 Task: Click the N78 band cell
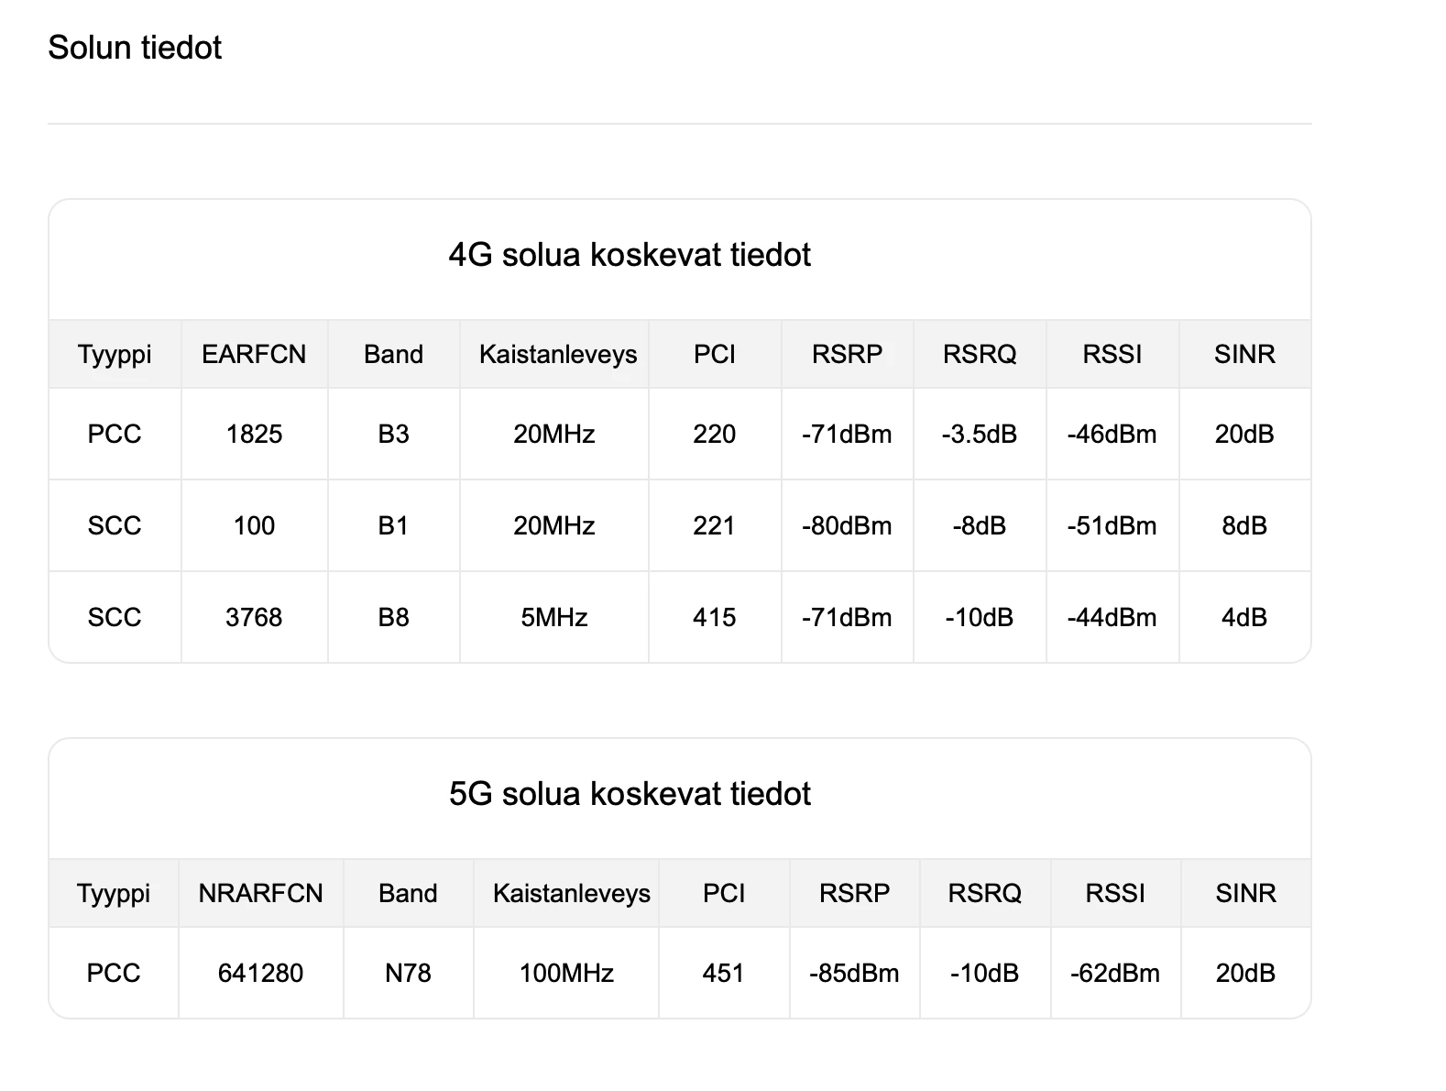[408, 973]
